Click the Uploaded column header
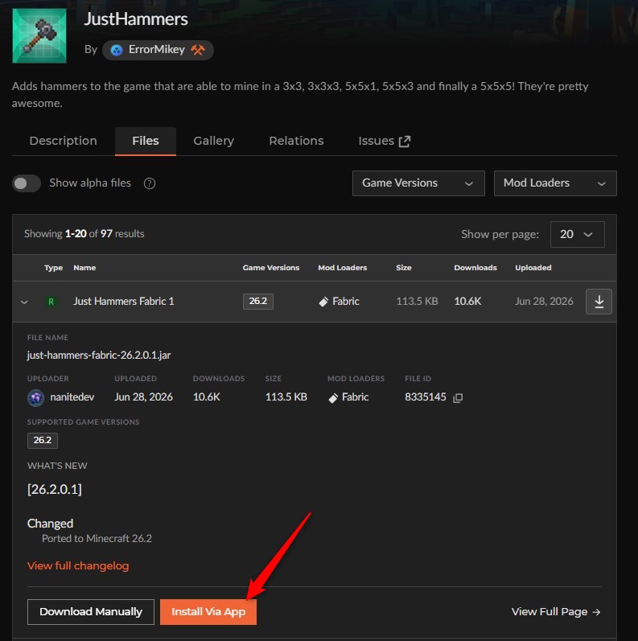The image size is (638, 641). point(533,268)
